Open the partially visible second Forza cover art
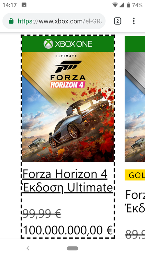 click(135, 107)
